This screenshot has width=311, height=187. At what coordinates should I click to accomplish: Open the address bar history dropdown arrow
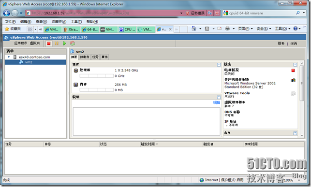(181, 13)
